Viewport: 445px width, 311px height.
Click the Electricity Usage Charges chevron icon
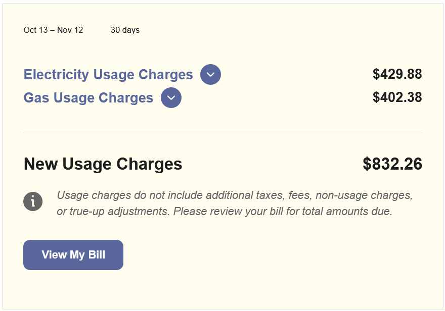click(210, 74)
